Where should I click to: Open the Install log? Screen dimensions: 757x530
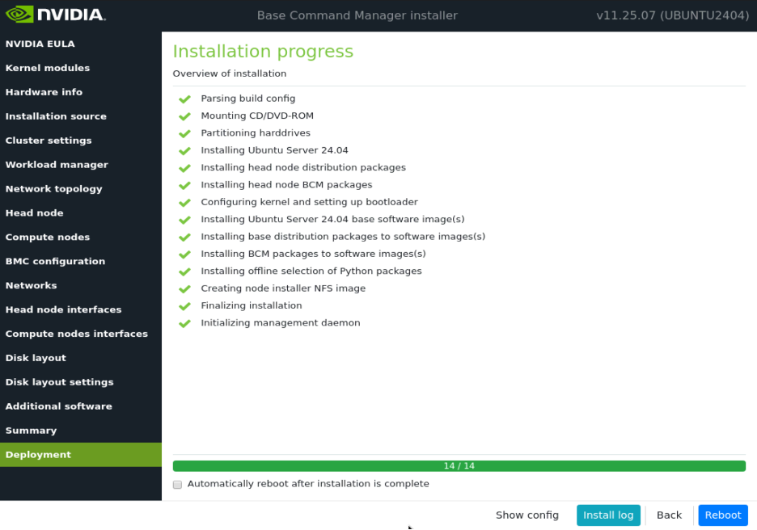click(608, 515)
